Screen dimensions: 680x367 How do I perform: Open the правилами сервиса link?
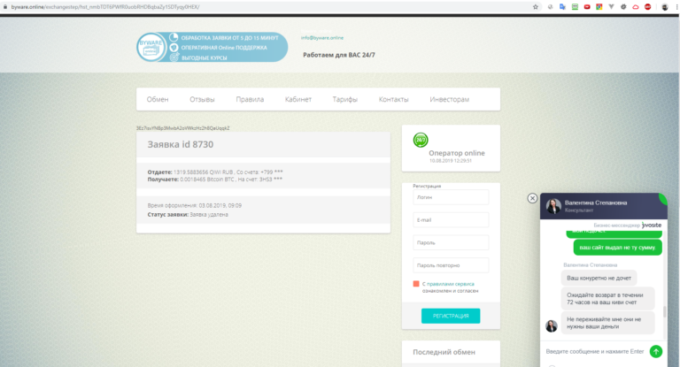click(450, 284)
